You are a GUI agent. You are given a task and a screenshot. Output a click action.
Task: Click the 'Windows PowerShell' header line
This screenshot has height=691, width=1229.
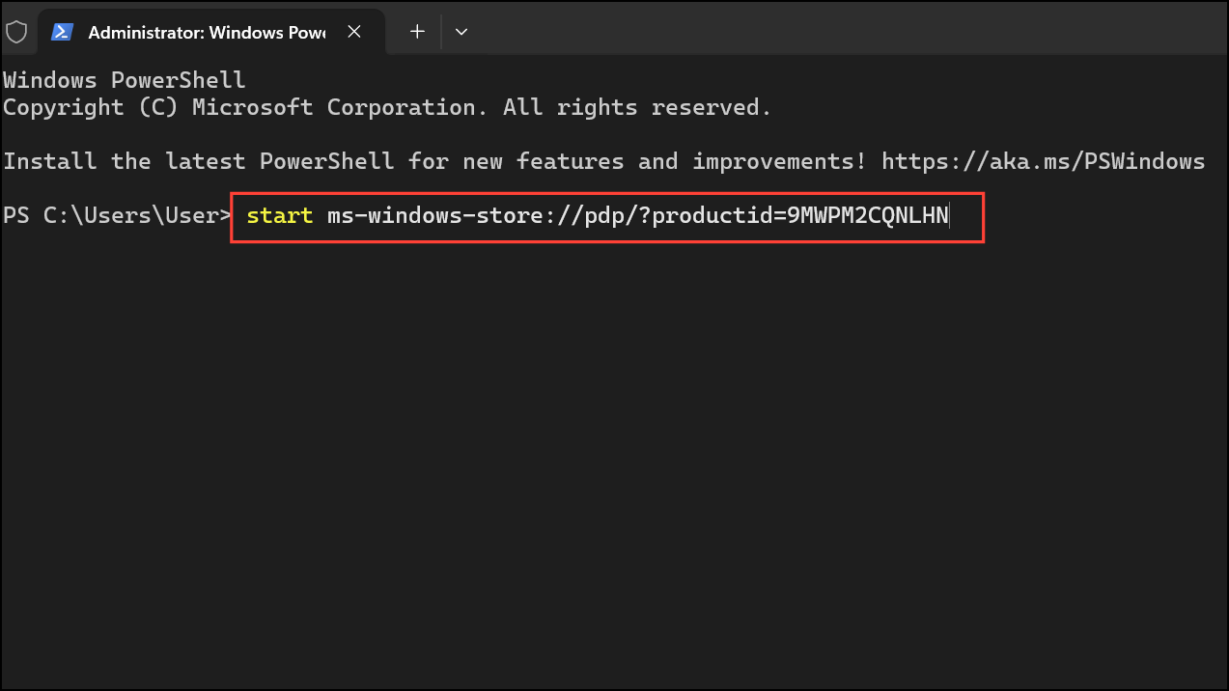point(124,80)
